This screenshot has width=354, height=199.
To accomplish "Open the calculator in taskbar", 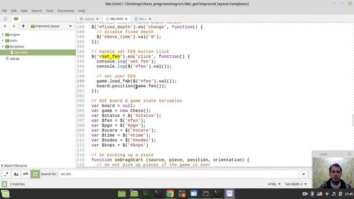I will tap(182, 193).
